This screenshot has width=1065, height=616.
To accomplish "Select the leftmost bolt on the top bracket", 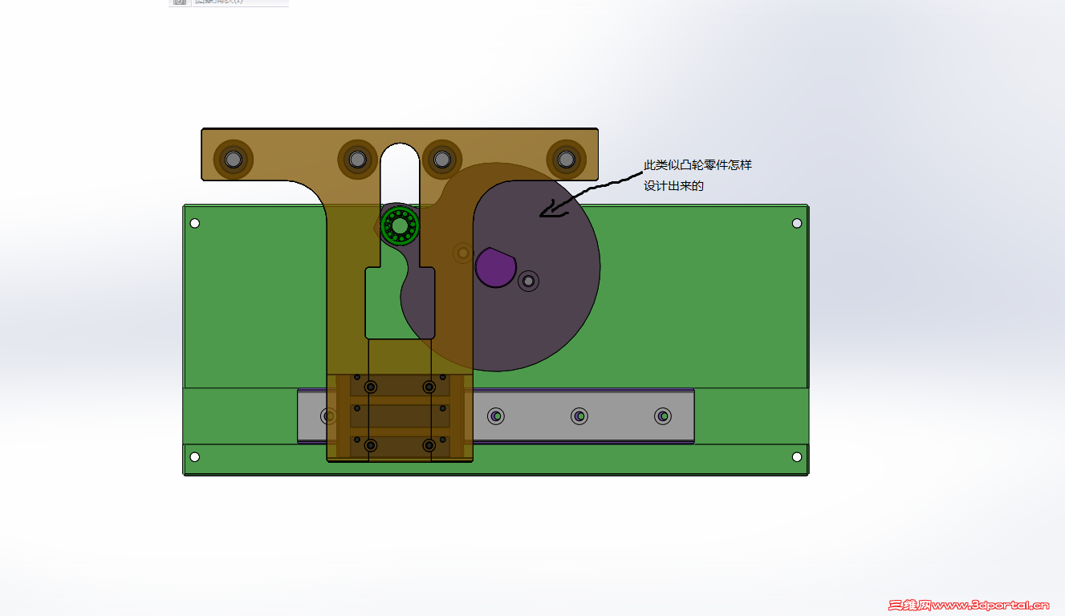I will click(x=234, y=160).
